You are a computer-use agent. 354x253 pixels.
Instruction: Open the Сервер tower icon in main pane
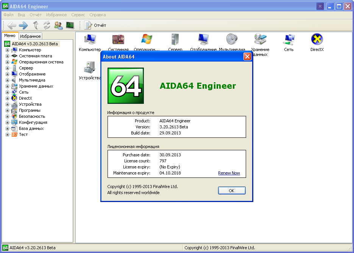pos(175,42)
